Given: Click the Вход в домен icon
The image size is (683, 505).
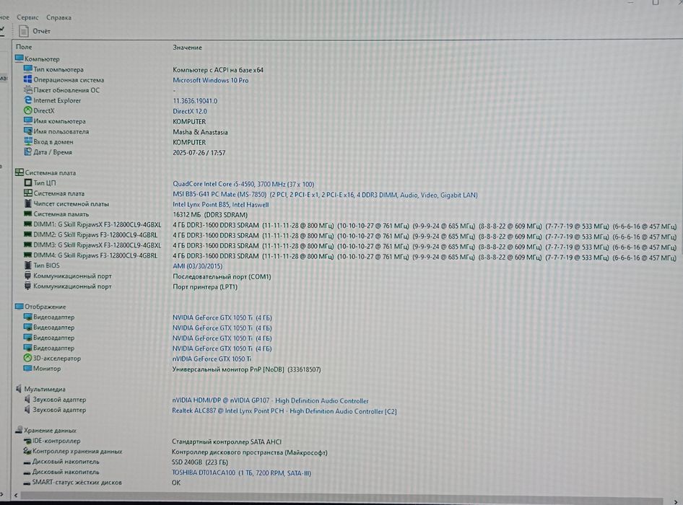Looking at the screenshot, I should point(28,141).
